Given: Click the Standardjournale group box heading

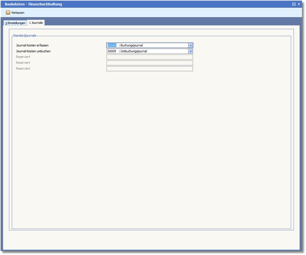Looking at the screenshot, I should pos(25,35).
